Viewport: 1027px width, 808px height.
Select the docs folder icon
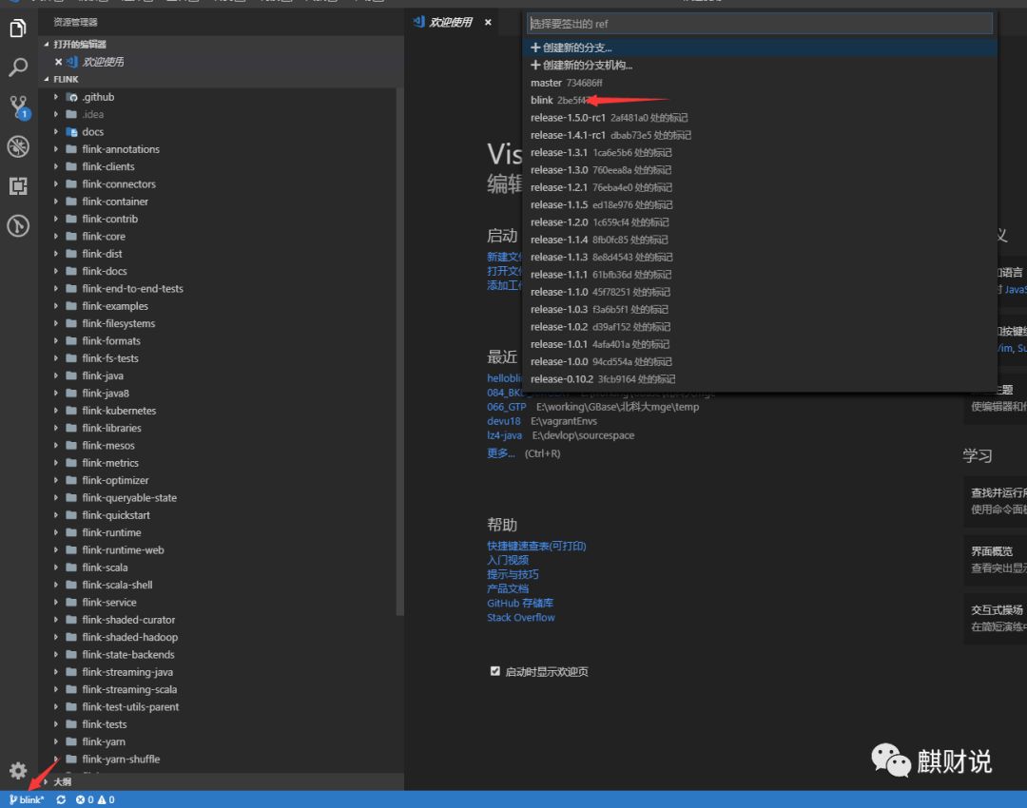point(72,131)
